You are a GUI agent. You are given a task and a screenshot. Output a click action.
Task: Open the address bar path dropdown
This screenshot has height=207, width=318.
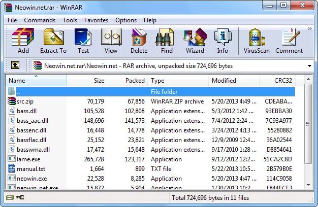pyautogui.click(x=309, y=66)
